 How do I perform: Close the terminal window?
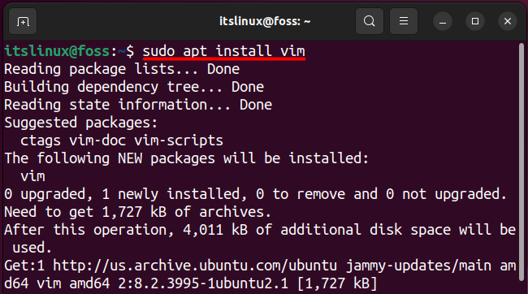(508, 22)
